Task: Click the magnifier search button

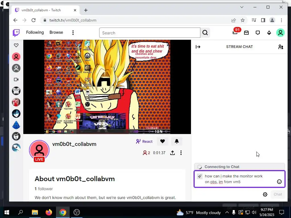Action: point(205,33)
